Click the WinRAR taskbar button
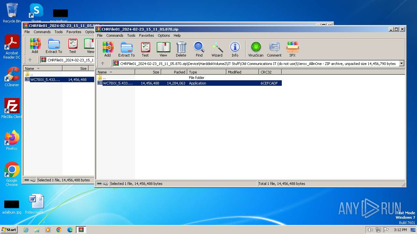 pyautogui.click(x=81, y=230)
